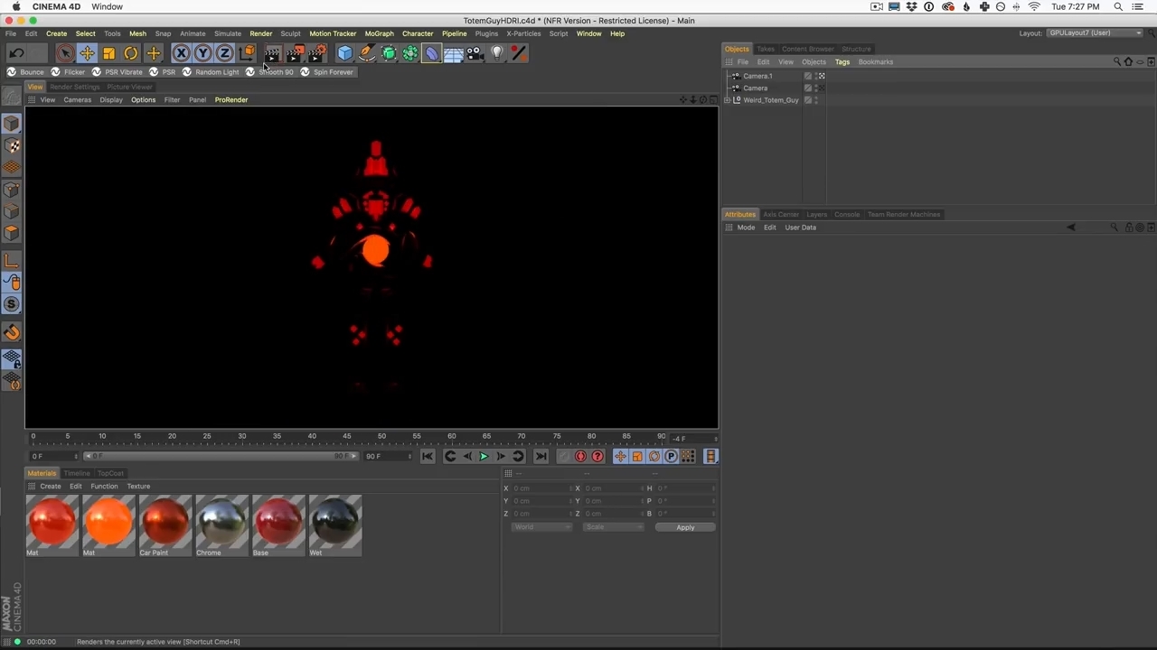Image resolution: width=1157 pixels, height=650 pixels.
Task: Toggle Camera.1 active camera tag
Action: point(821,76)
